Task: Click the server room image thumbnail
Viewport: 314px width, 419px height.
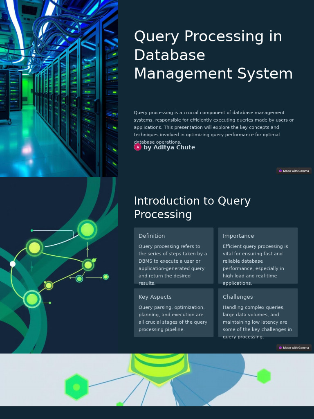Action: coord(59,88)
